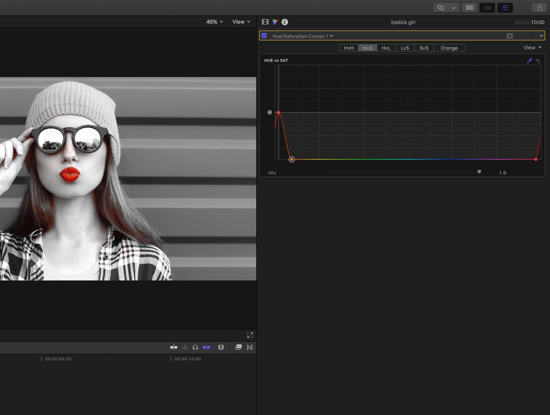550x415 pixels.
Task: Click the timeline 00:00:10:00 ruler mark
Action: coord(188,359)
